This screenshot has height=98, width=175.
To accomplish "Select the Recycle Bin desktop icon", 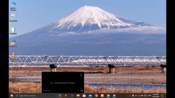I will (x=13, y=18).
